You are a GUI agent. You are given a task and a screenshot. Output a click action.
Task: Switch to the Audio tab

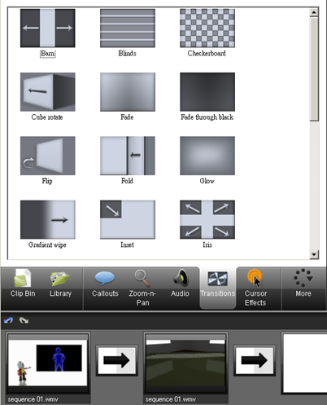180,283
